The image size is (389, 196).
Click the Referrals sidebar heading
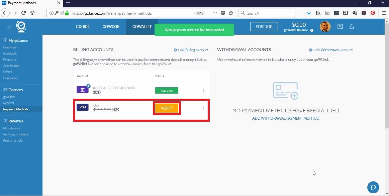13,121
